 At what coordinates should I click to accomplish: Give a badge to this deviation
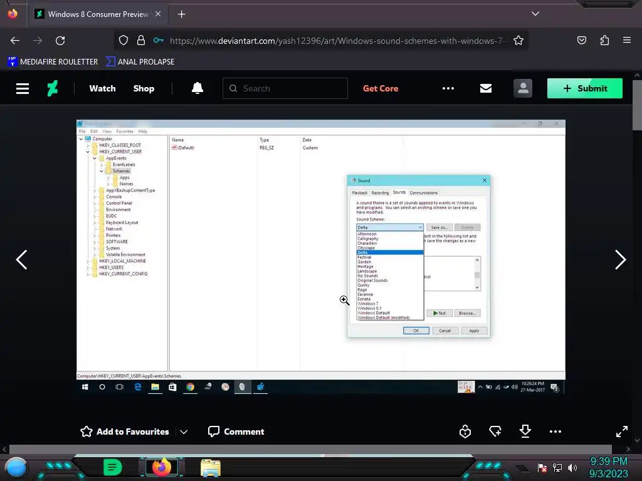pyautogui.click(x=465, y=432)
